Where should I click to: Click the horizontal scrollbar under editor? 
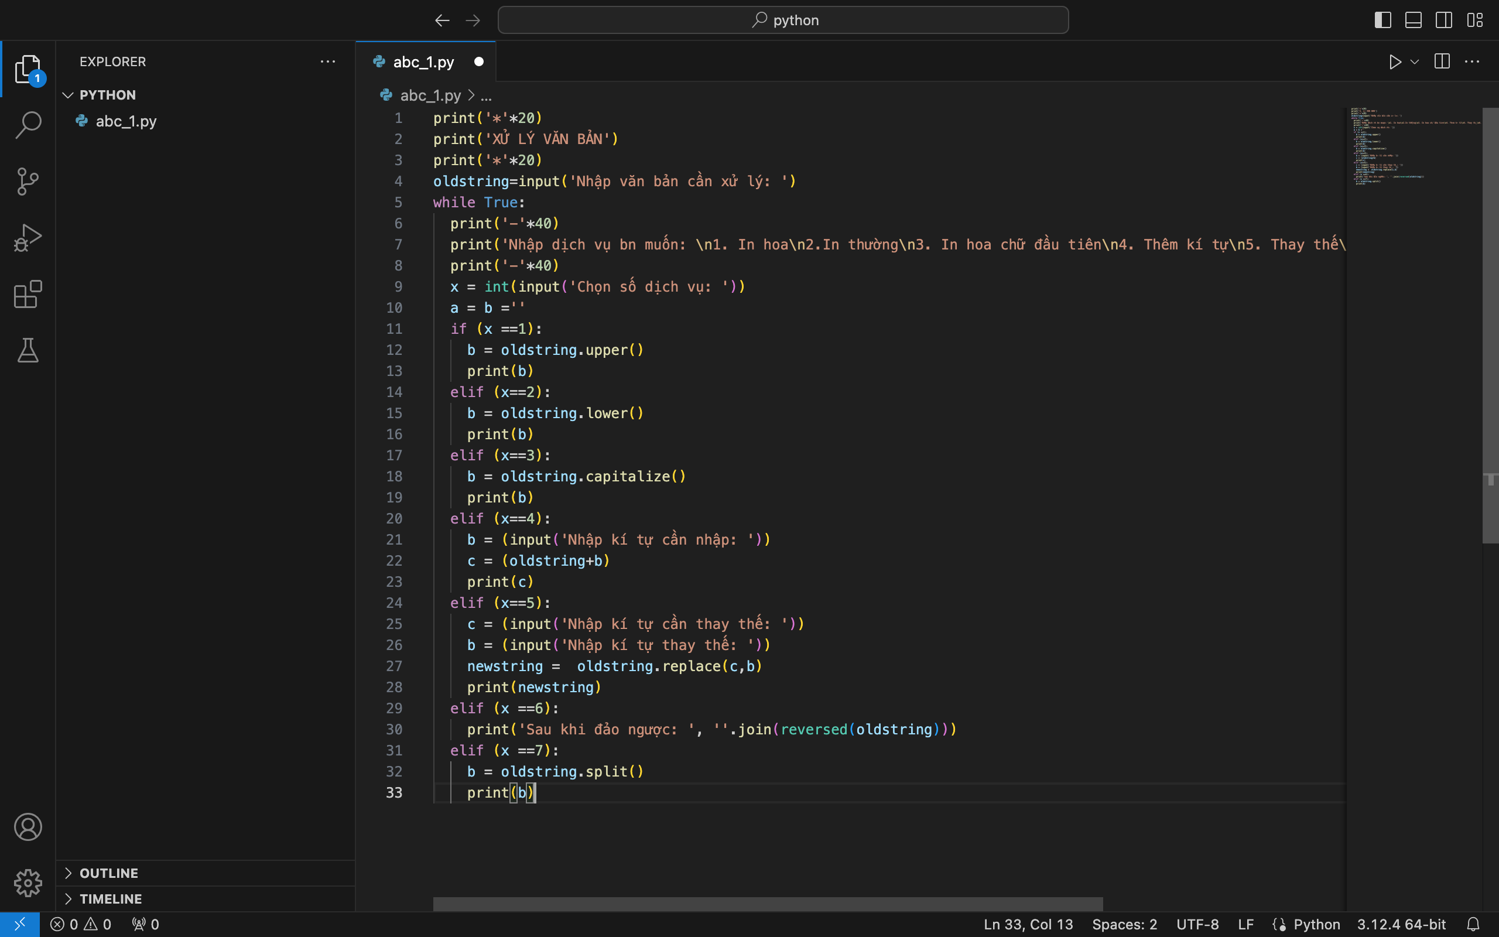coord(768,904)
